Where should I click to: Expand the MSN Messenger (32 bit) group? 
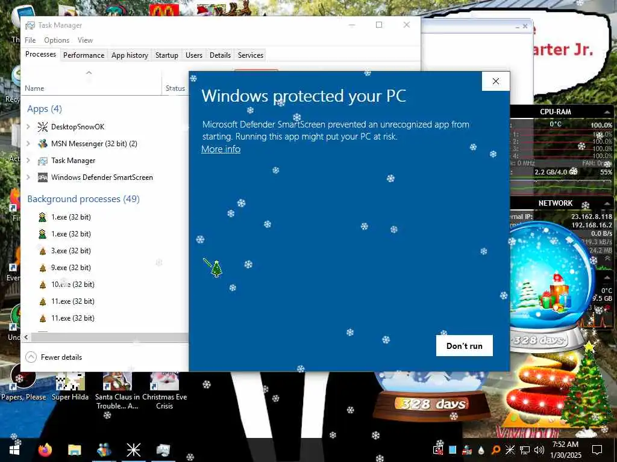[28, 143]
